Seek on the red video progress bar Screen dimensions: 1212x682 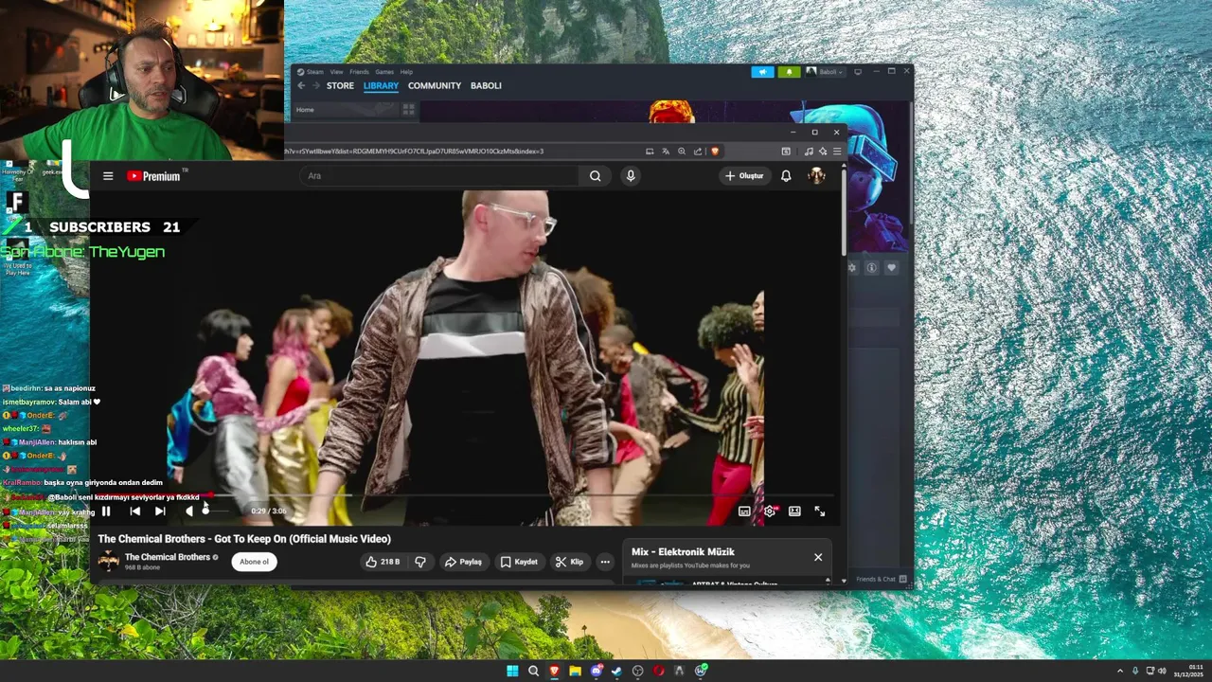462,495
